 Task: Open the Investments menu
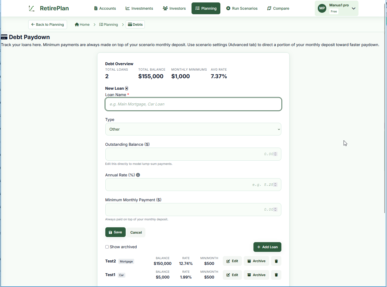pos(139,8)
